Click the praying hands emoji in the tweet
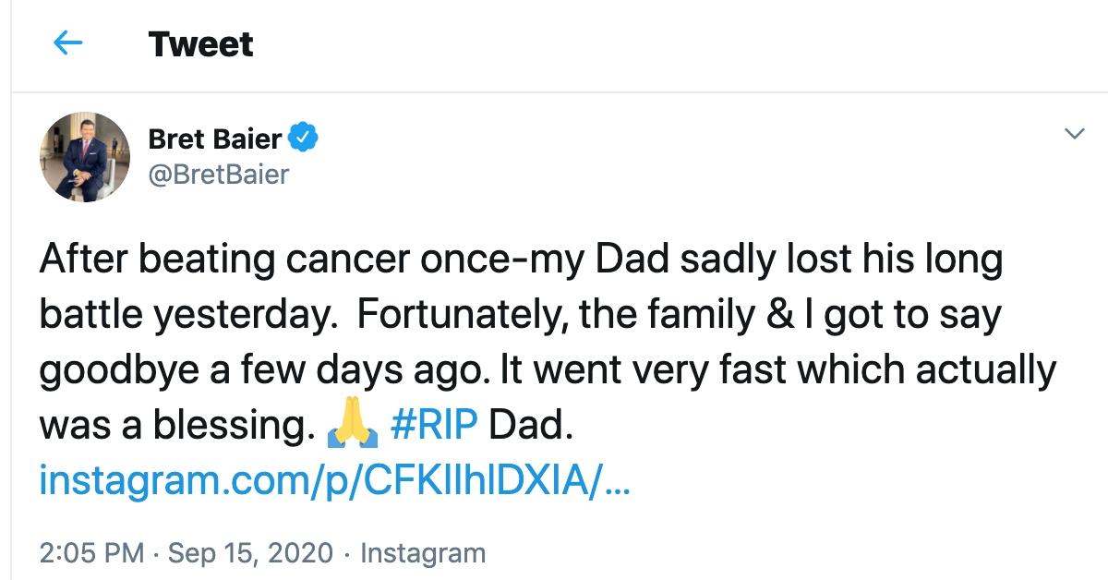 (x=352, y=425)
